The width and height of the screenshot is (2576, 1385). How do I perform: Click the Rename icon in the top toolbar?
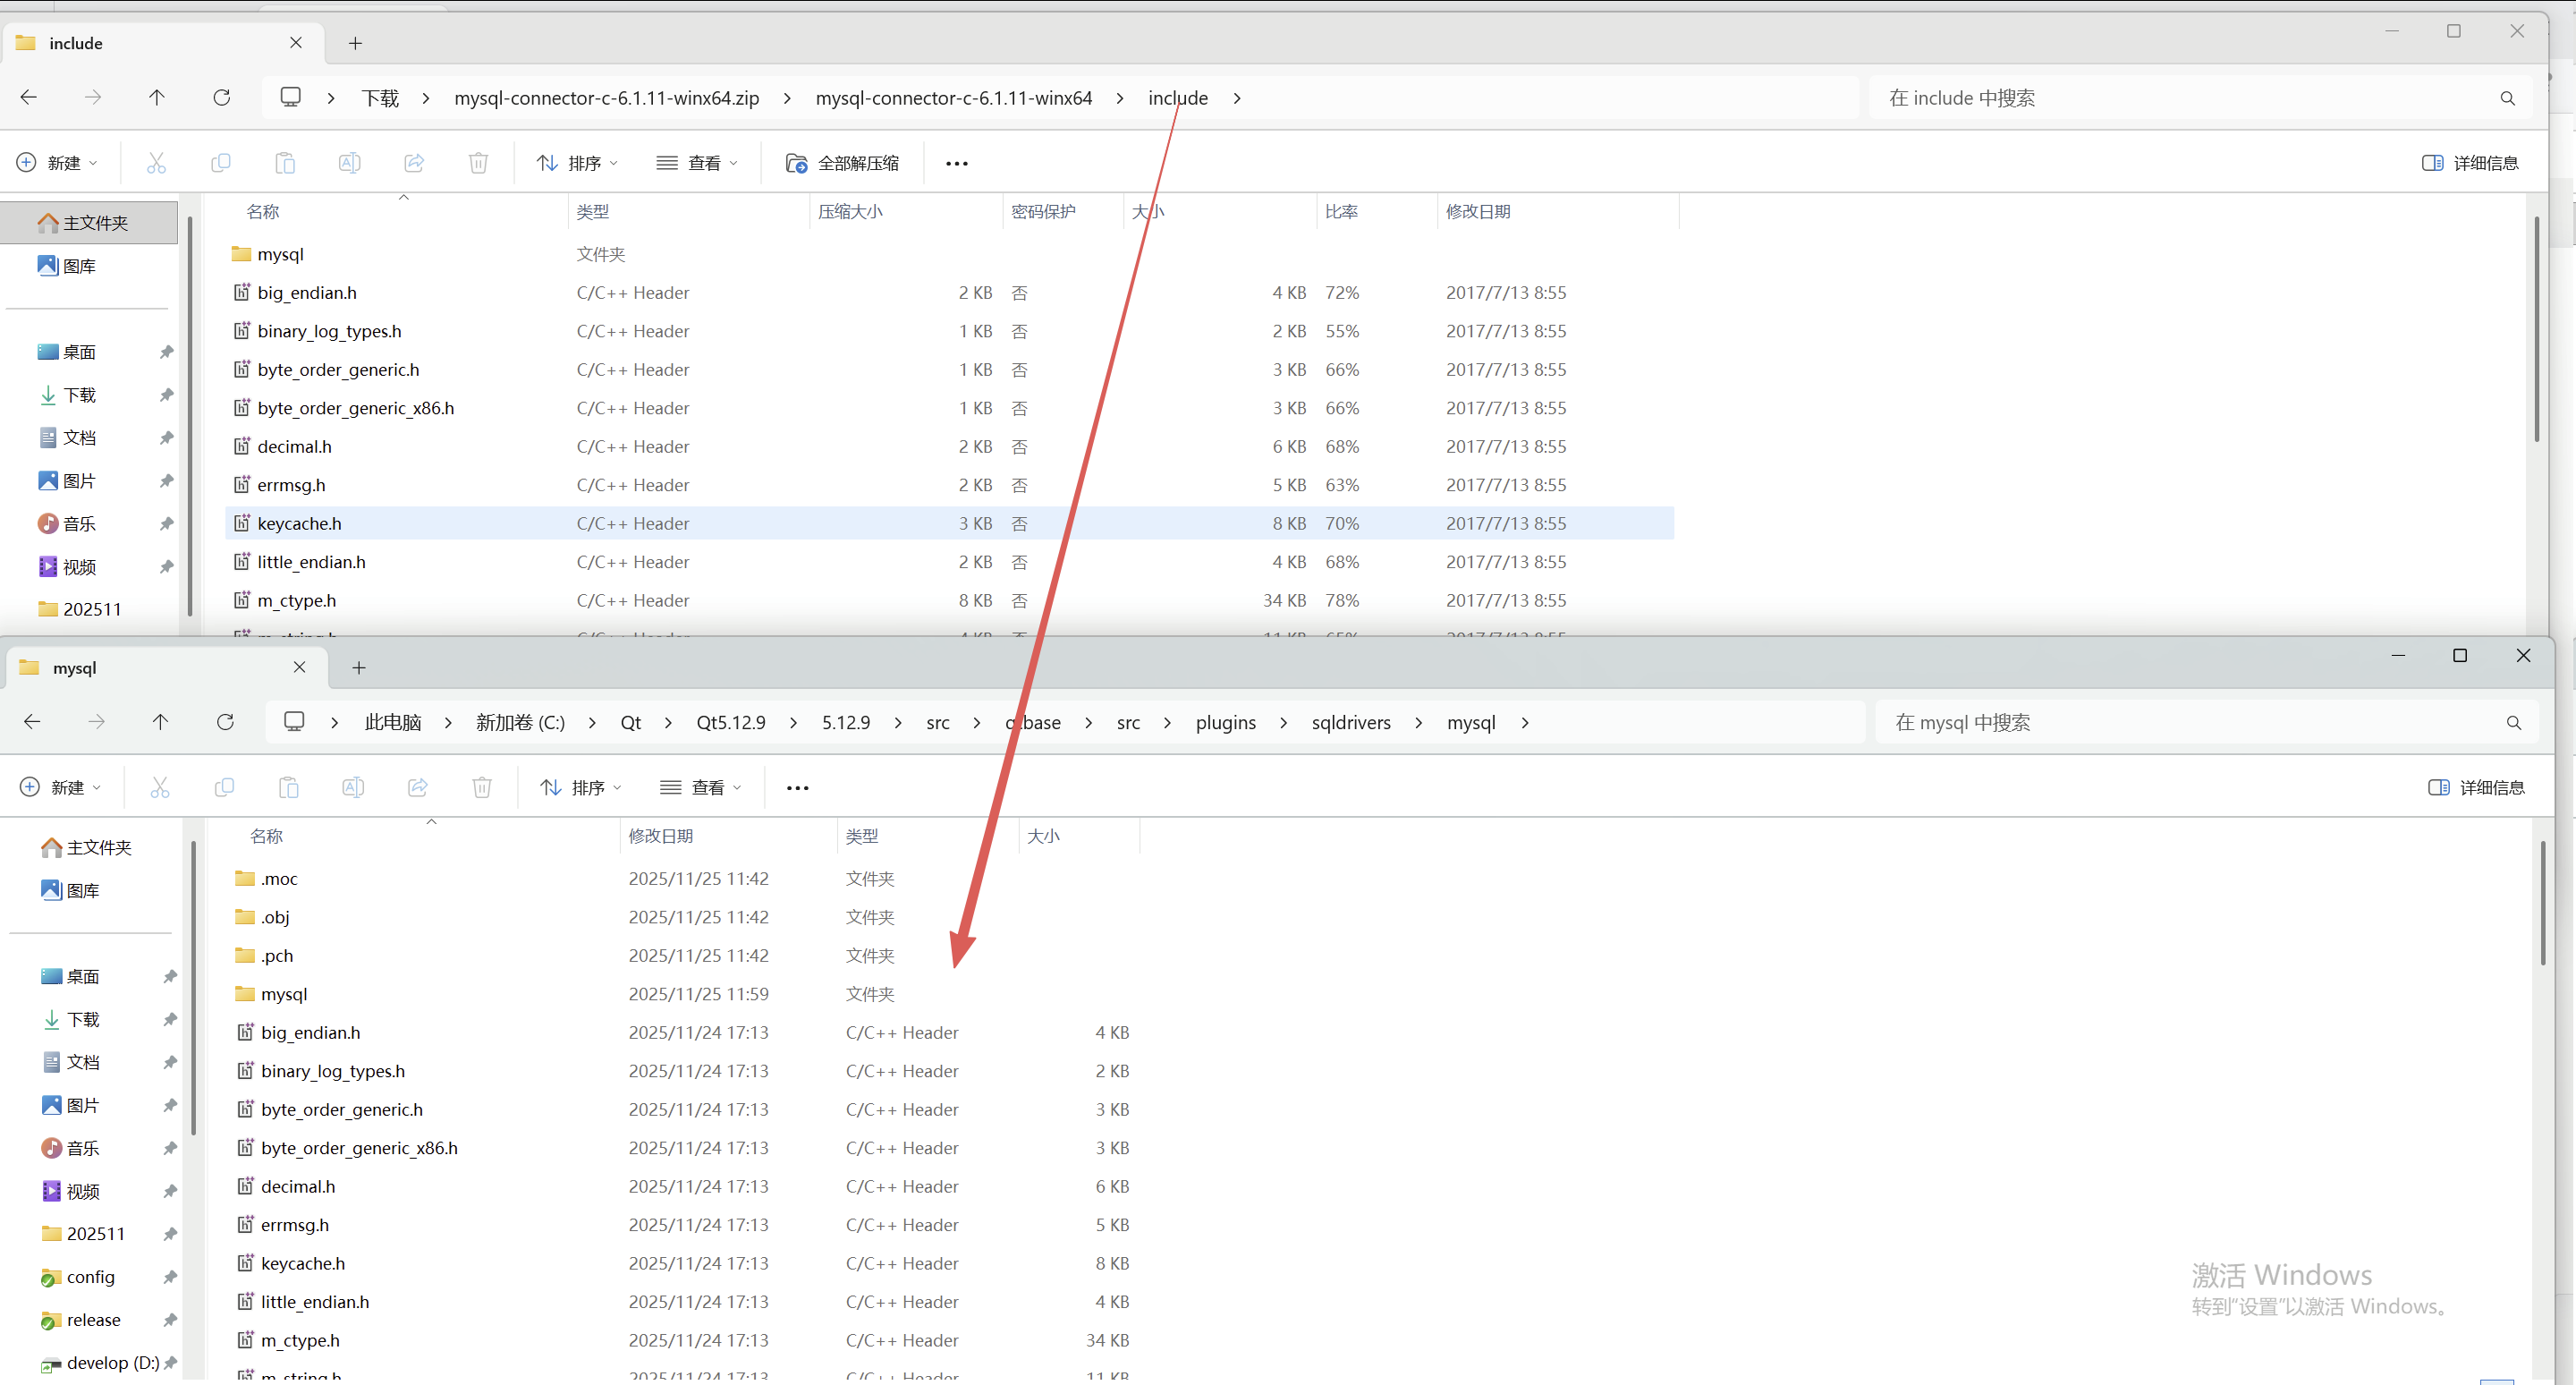click(x=349, y=162)
